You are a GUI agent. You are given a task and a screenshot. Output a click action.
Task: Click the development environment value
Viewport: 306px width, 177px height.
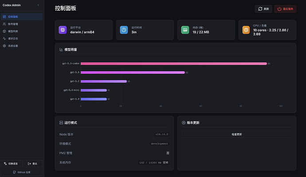click(159, 144)
